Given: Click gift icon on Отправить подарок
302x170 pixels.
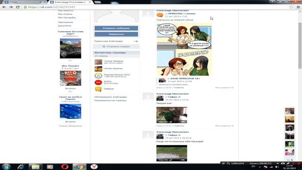Looking at the screenshot, I should coord(104,46).
